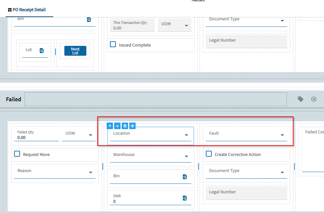Click the hexagon arrow icon in the Failed header
This screenshot has height=213, width=324.
click(314, 99)
